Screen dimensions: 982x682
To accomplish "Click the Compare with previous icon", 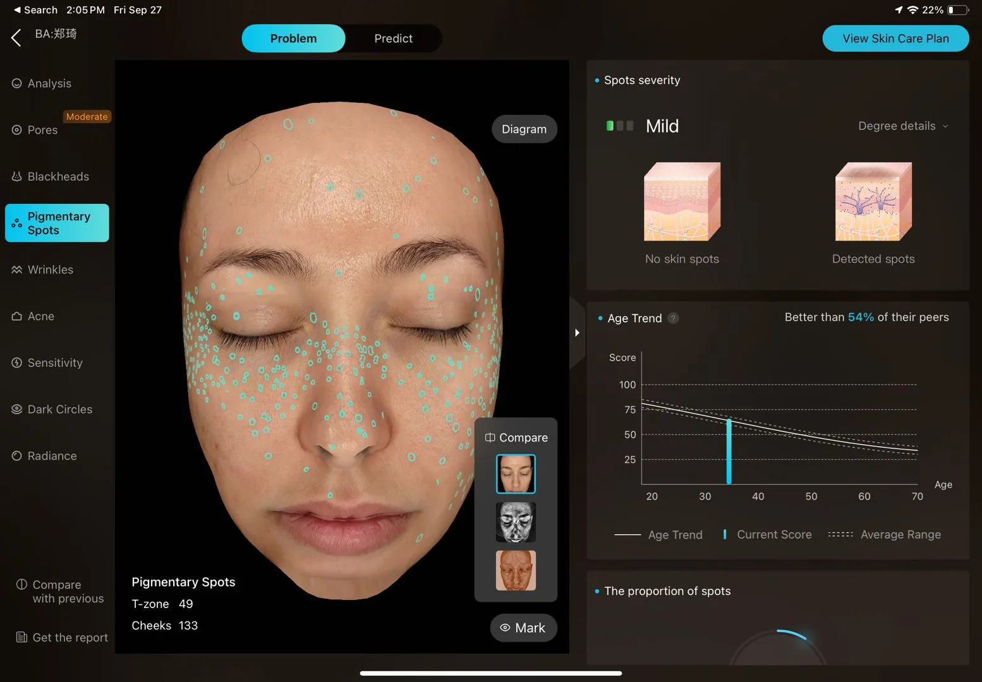I will point(22,584).
